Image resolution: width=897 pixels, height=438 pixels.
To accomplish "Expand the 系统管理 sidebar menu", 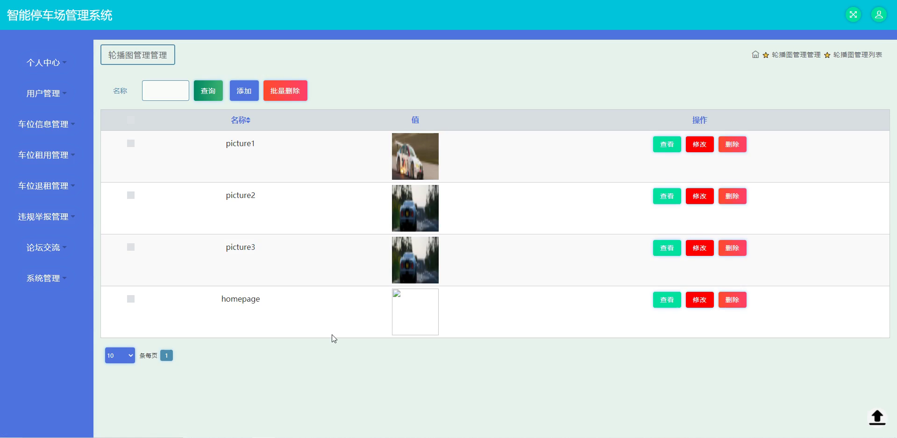I will click(x=47, y=278).
